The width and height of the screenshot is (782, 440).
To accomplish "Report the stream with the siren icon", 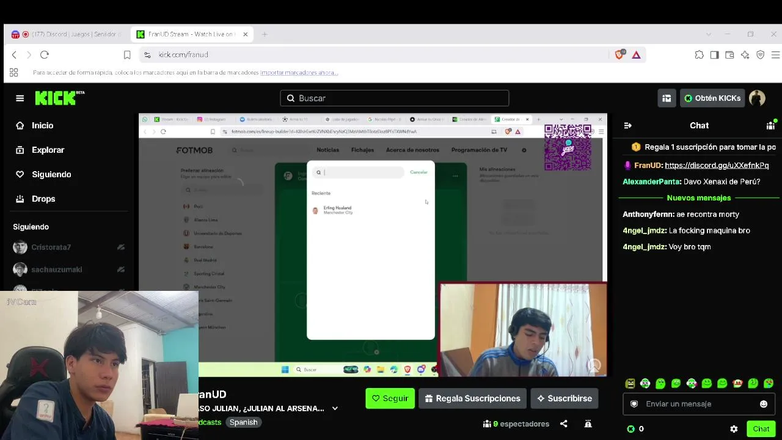I will (588, 424).
